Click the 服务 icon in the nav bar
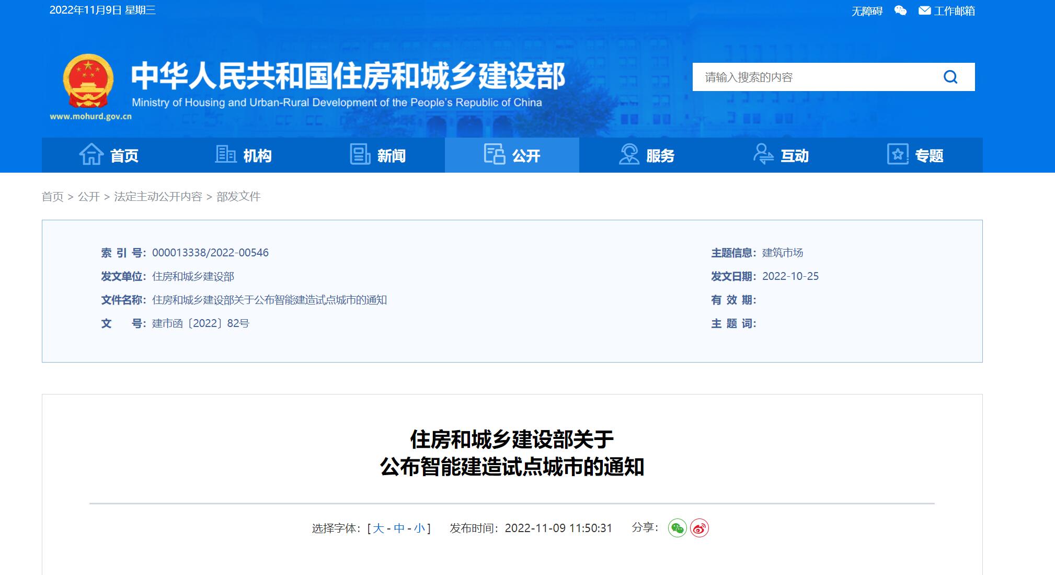This screenshot has height=575, width=1055. click(629, 155)
